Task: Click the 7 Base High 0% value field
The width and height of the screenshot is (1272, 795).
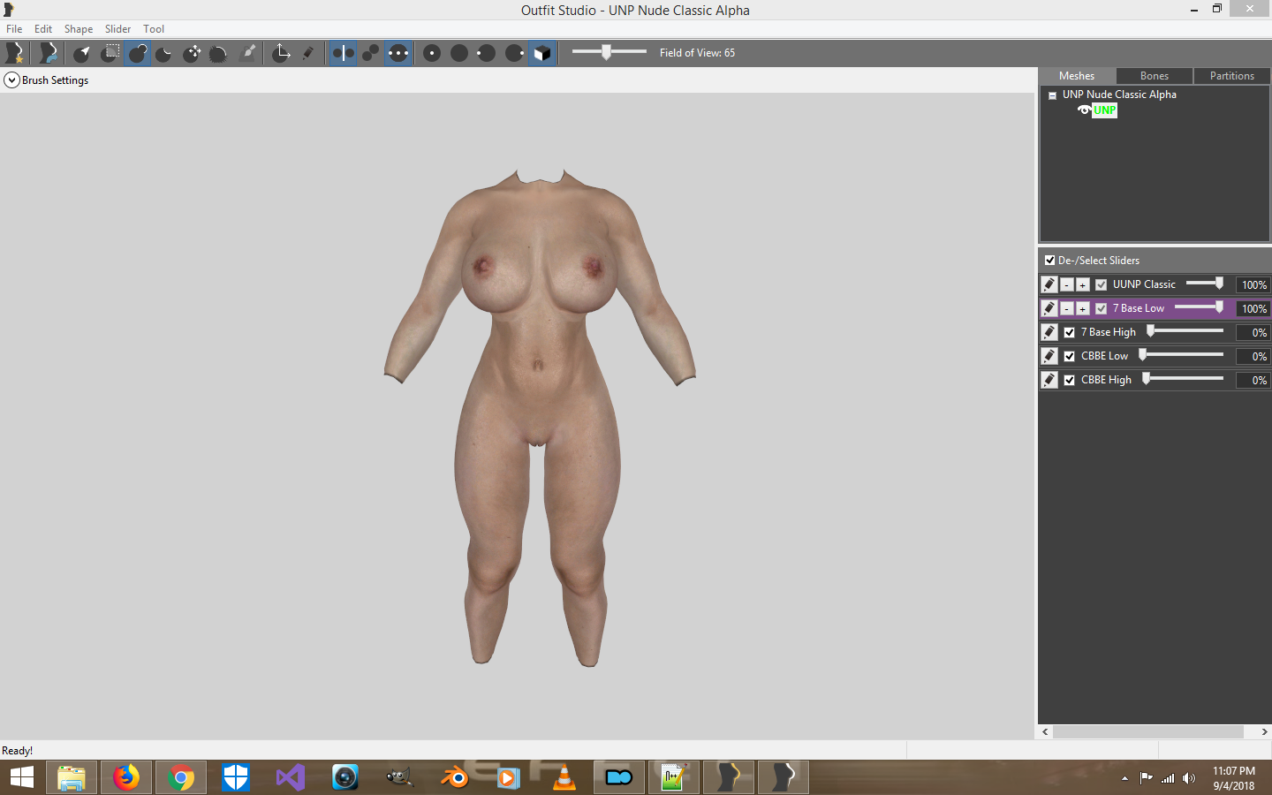Action: coord(1253,333)
